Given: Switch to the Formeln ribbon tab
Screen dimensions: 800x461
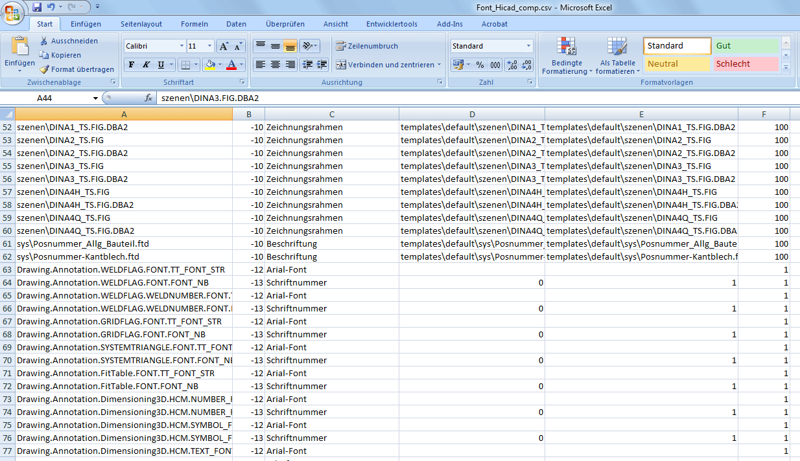Looking at the screenshot, I should pyautogui.click(x=194, y=24).
